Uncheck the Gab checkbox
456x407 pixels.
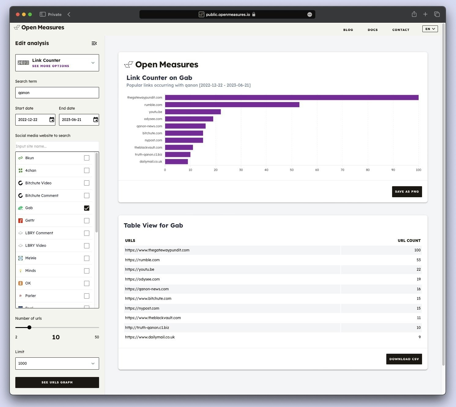pyautogui.click(x=87, y=208)
